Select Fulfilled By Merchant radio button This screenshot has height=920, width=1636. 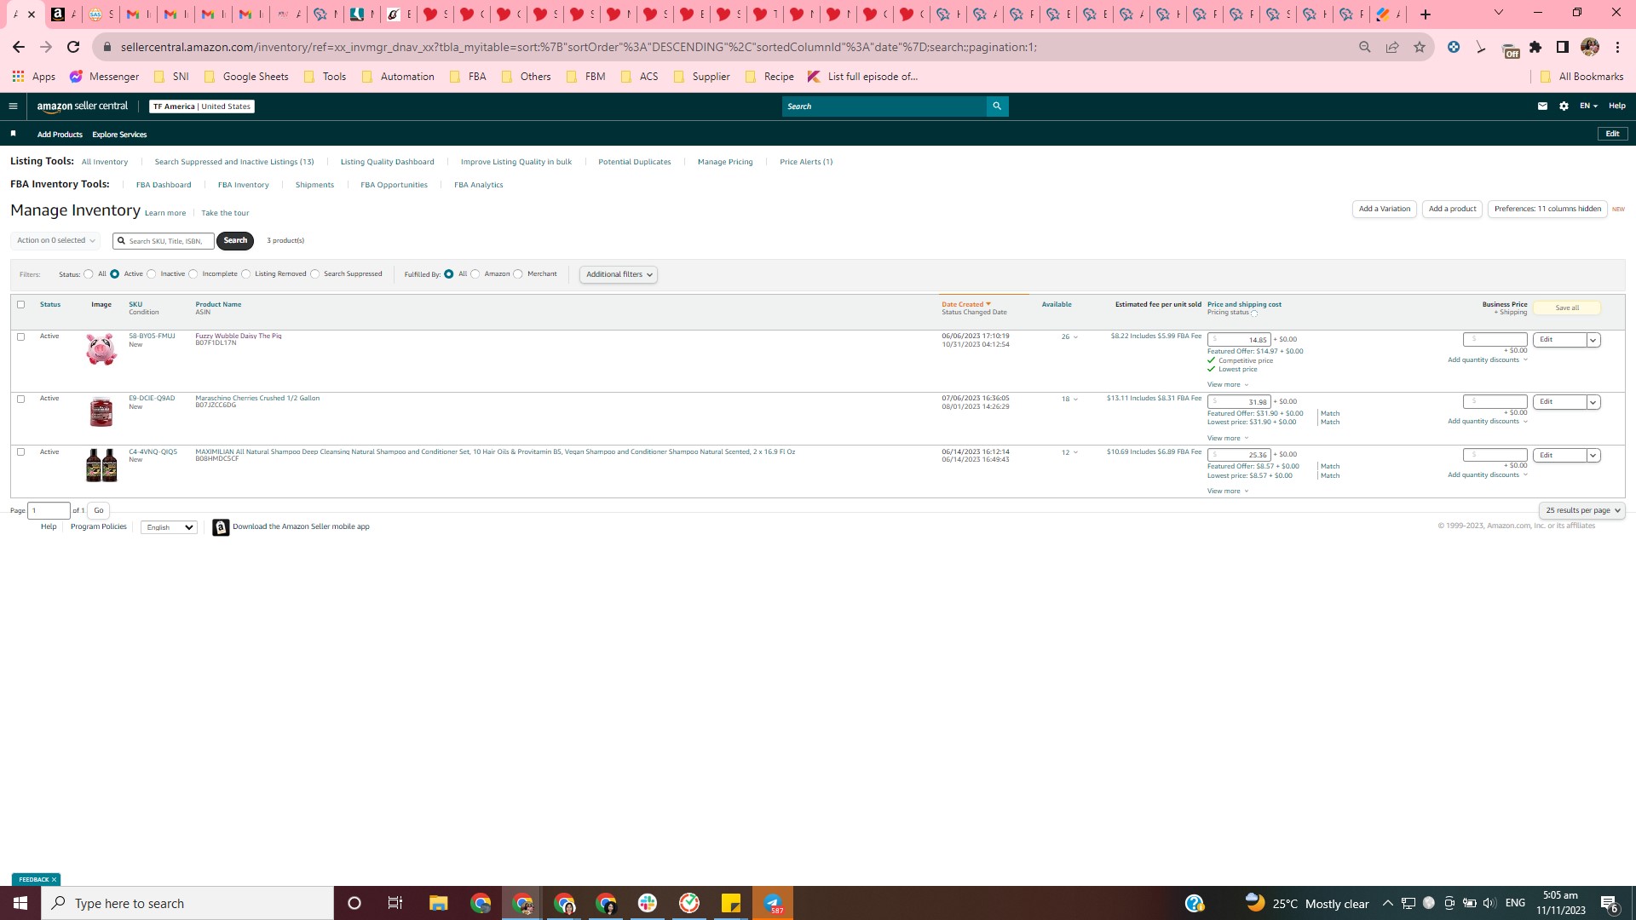[518, 274]
